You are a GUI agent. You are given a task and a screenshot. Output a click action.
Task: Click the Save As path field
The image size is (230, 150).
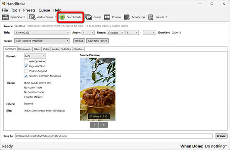point(114,136)
